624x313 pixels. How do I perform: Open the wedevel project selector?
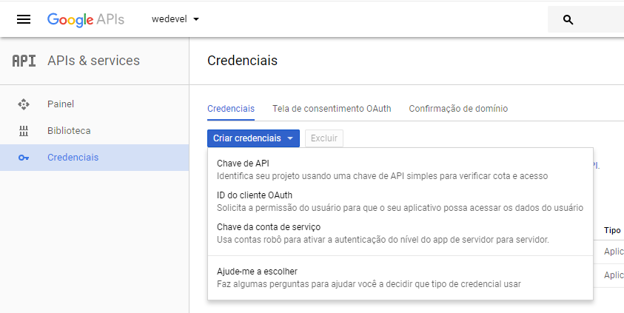[x=175, y=19]
